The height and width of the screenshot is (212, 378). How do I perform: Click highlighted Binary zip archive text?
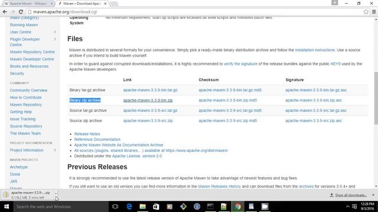(x=85, y=101)
